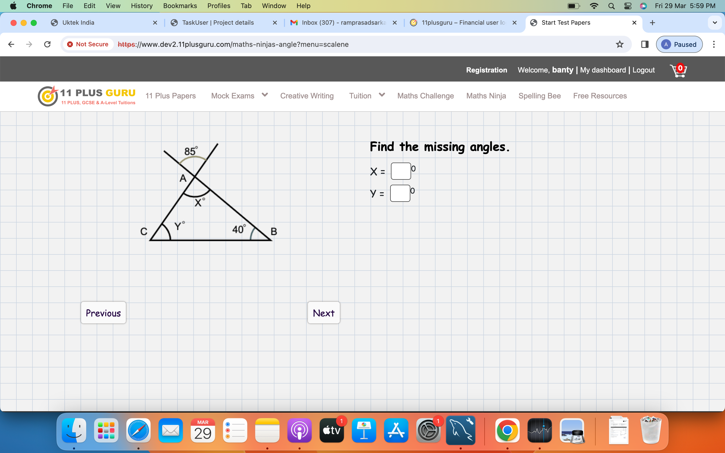Click the Paused profile button
Viewport: 725px width, 453px height.
[x=679, y=44]
